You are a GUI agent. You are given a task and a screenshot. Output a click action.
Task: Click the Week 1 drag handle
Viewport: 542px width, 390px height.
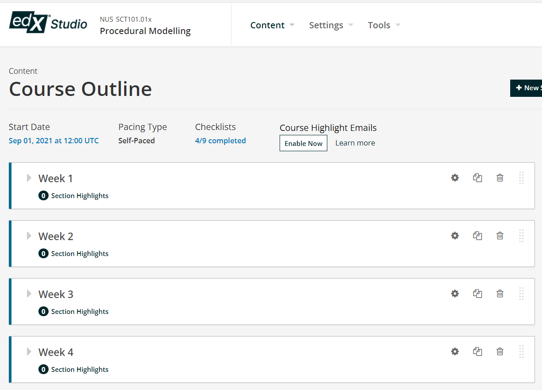coord(521,178)
